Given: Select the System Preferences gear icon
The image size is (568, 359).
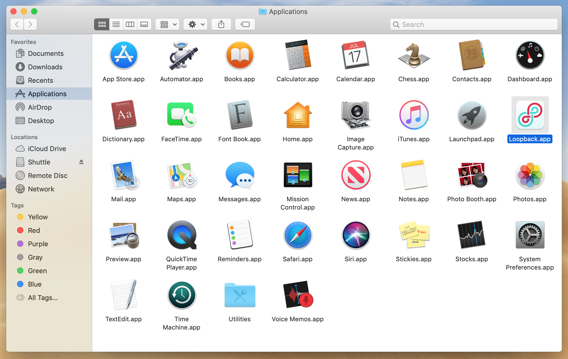Looking at the screenshot, I should [530, 235].
